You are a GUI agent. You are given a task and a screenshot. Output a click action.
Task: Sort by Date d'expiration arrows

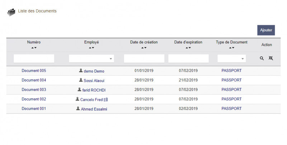click(188, 48)
